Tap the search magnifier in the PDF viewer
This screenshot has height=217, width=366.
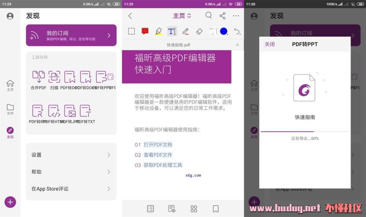(x=209, y=16)
